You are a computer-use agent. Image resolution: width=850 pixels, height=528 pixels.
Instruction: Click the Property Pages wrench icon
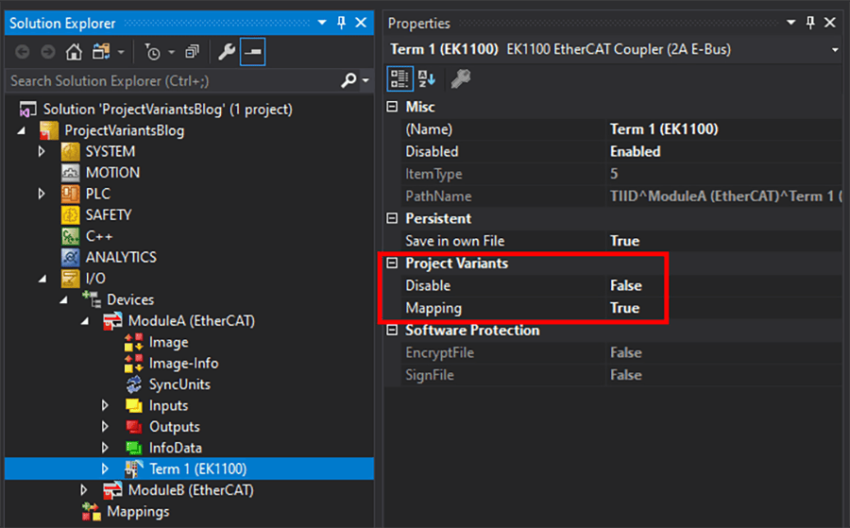point(460,78)
